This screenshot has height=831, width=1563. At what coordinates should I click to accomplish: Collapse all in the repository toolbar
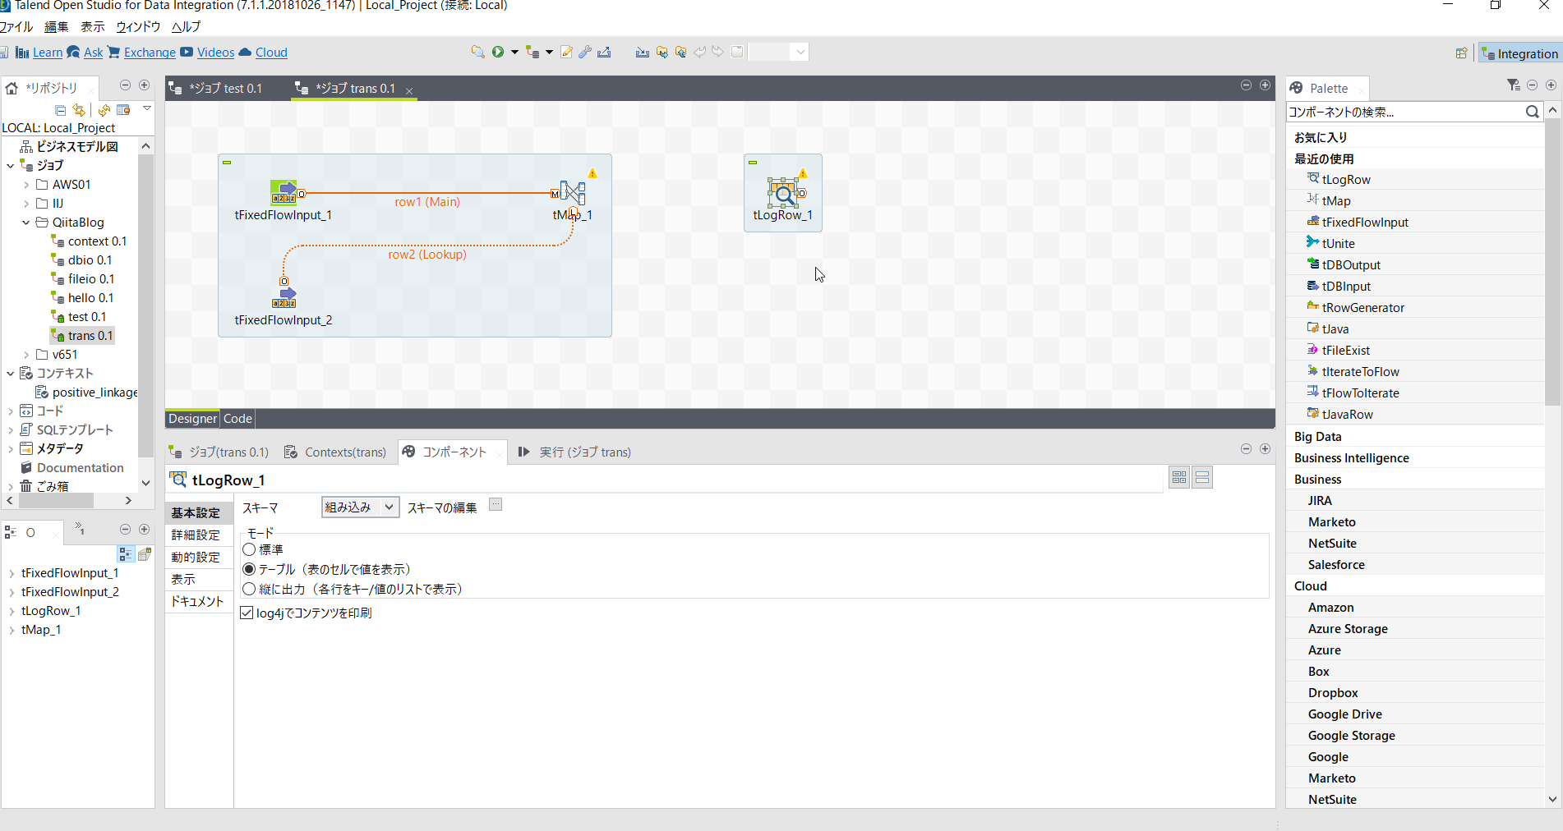tap(60, 110)
